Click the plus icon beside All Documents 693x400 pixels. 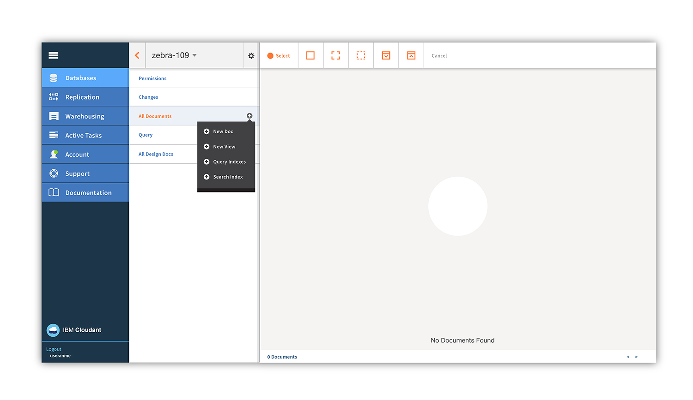pyautogui.click(x=249, y=116)
